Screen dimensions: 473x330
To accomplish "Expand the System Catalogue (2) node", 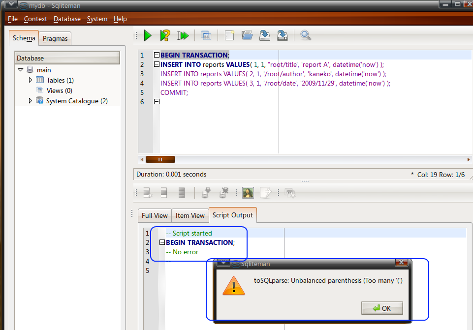I will [30, 101].
